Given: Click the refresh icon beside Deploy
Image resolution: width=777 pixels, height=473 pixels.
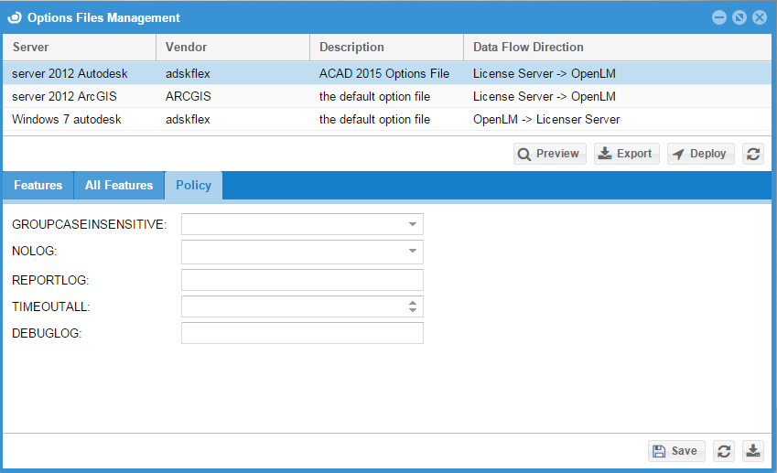Looking at the screenshot, I should click(753, 154).
